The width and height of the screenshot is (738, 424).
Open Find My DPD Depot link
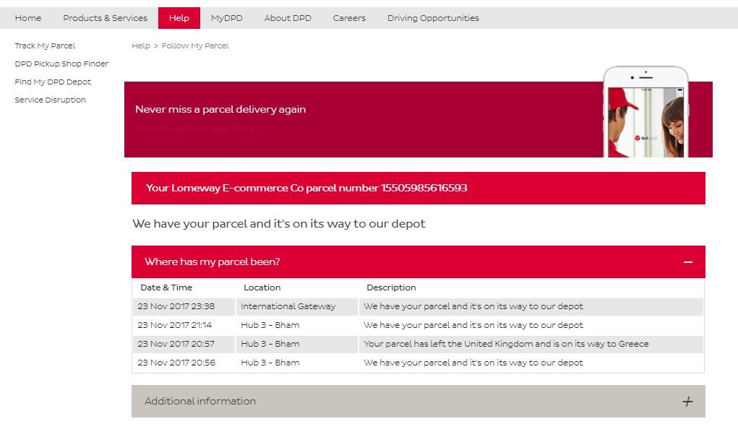tap(53, 82)
